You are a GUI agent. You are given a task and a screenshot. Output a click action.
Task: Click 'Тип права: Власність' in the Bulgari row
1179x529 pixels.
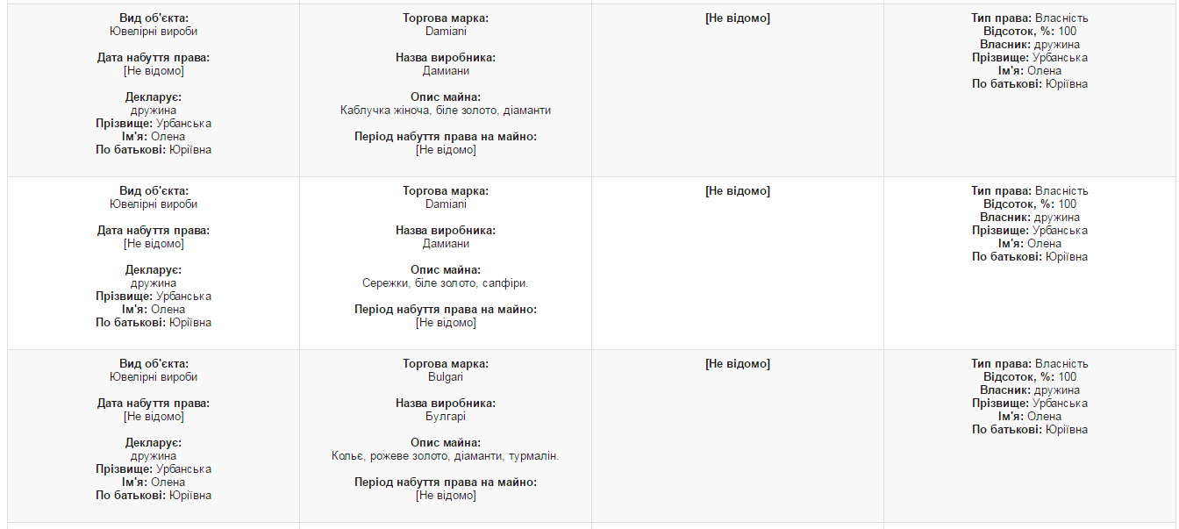point(1030,364)
